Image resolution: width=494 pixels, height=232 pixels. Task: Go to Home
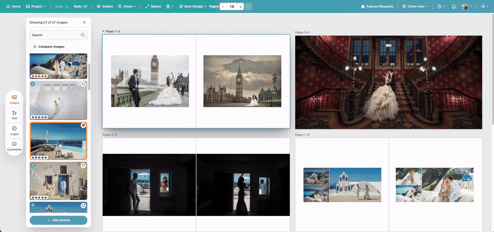pyautogui.click(x=13, y=6)
